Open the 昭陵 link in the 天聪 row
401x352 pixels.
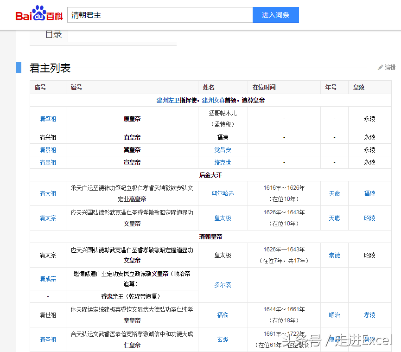point(369,218)
